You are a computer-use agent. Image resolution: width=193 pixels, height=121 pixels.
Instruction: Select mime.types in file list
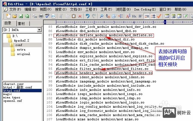coord(12,97)
